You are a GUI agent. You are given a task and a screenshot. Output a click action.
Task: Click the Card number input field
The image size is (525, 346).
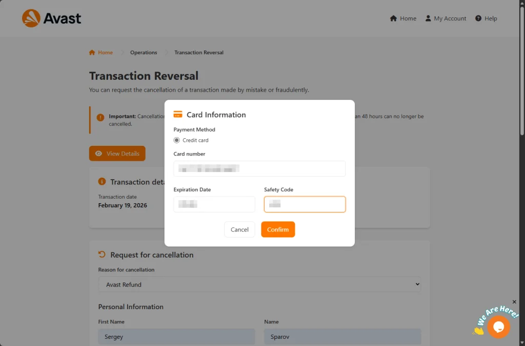click(259, 168)
